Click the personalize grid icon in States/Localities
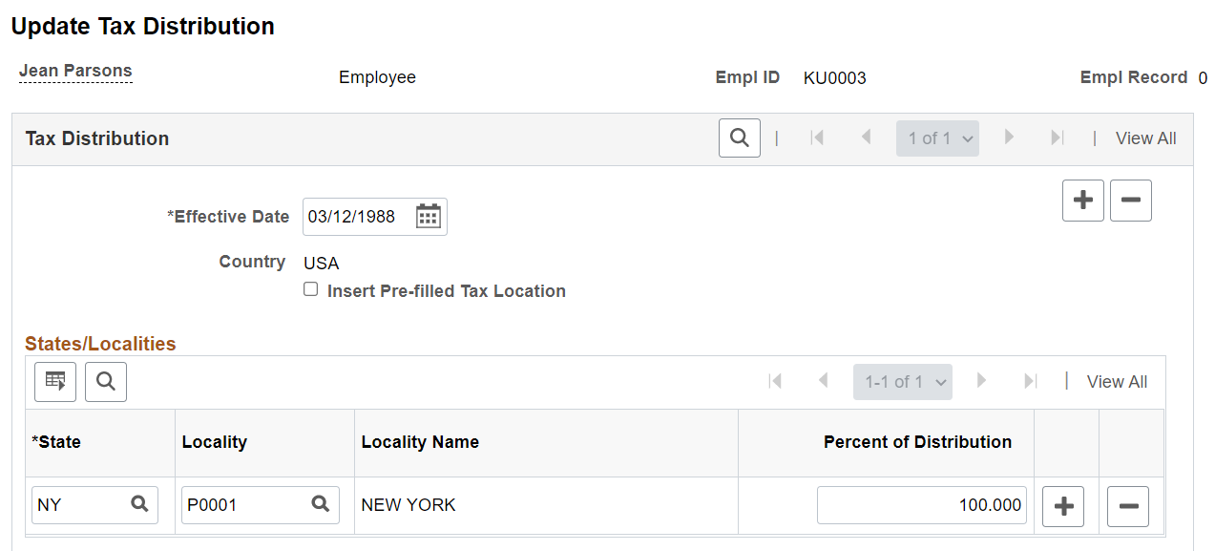The height and width of the screenshot is (551, 1215). (x=54, y=381)
